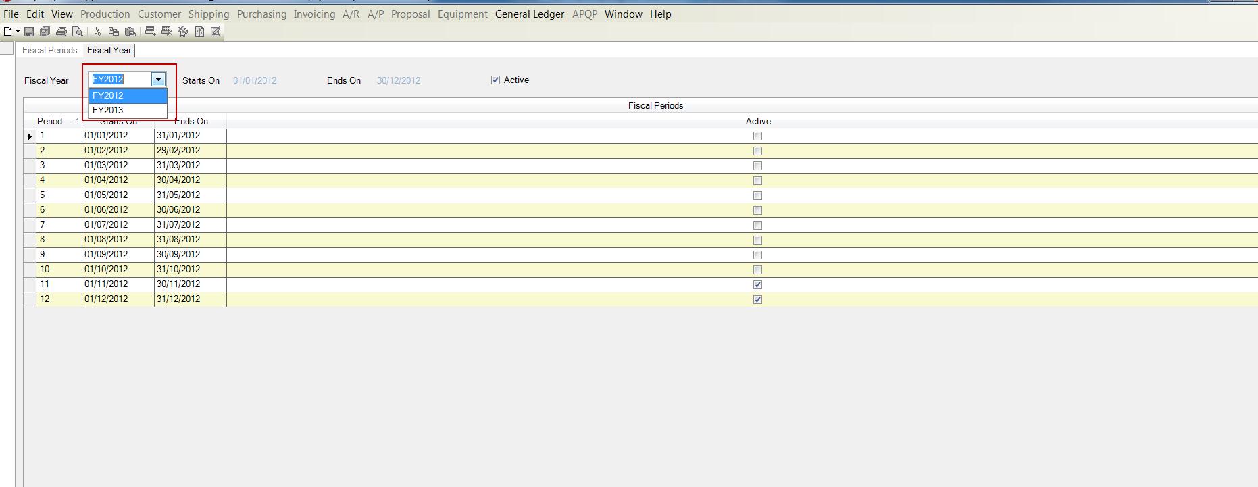Open the File menu
This screenshot has width=1258, height=487.
pos(11,14)
